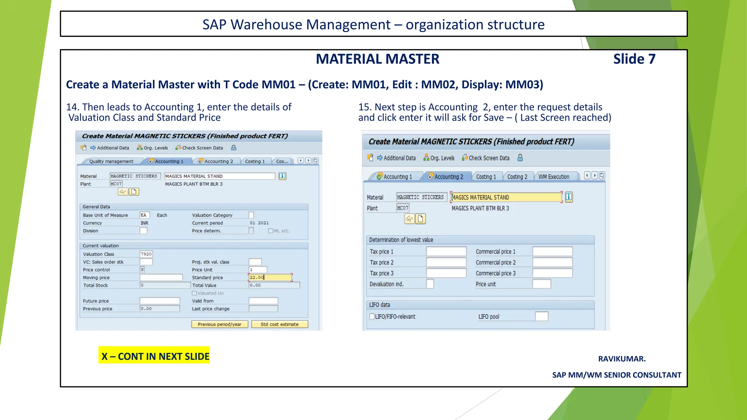Click Additional Data in the left screenshot's toolbar

pos(110,148)
